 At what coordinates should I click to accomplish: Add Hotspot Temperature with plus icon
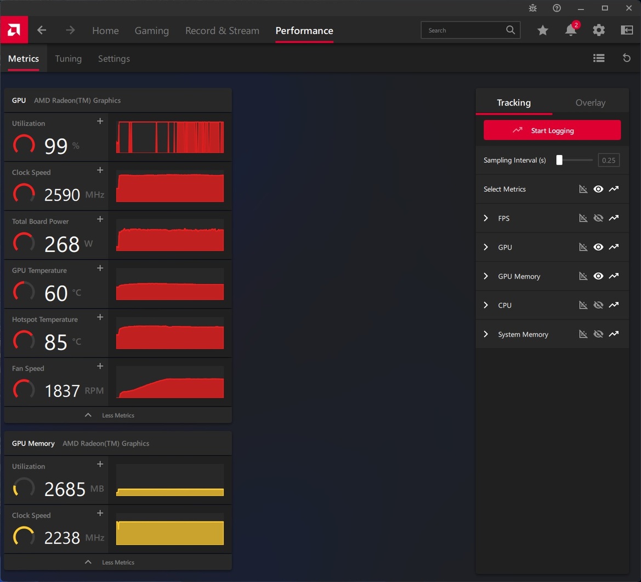point(100,317)
